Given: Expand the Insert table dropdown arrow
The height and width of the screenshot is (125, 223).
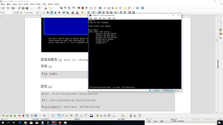Looking at the screenshot, I should [x=76, y=8].
